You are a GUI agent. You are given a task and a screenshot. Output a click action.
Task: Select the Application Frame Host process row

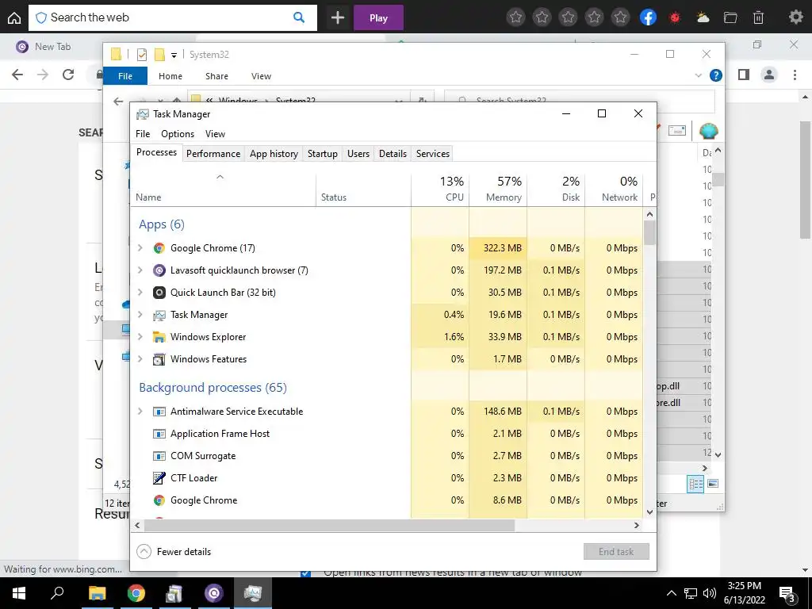tap(386, 434)
